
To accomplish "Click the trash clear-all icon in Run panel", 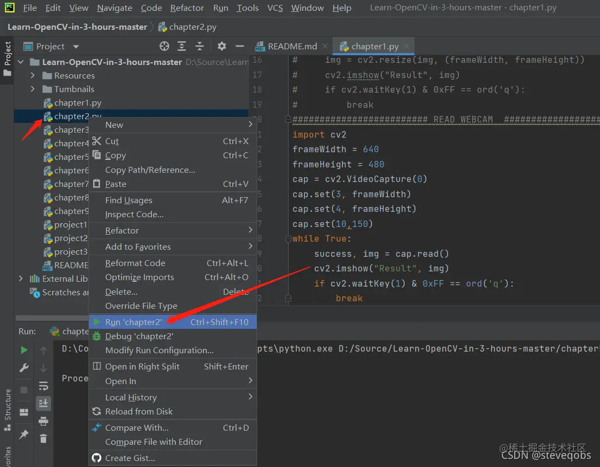I will pyautogui.click(x=43, y=438).
